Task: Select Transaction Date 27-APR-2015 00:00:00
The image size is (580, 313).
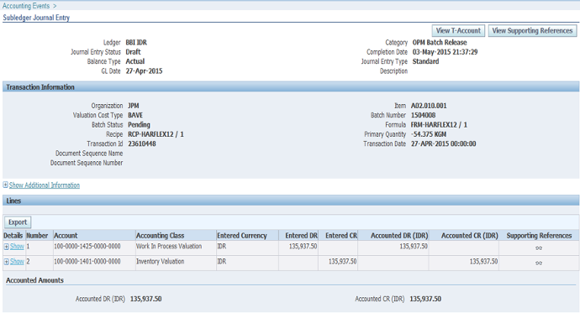Action: pos(444,144)
